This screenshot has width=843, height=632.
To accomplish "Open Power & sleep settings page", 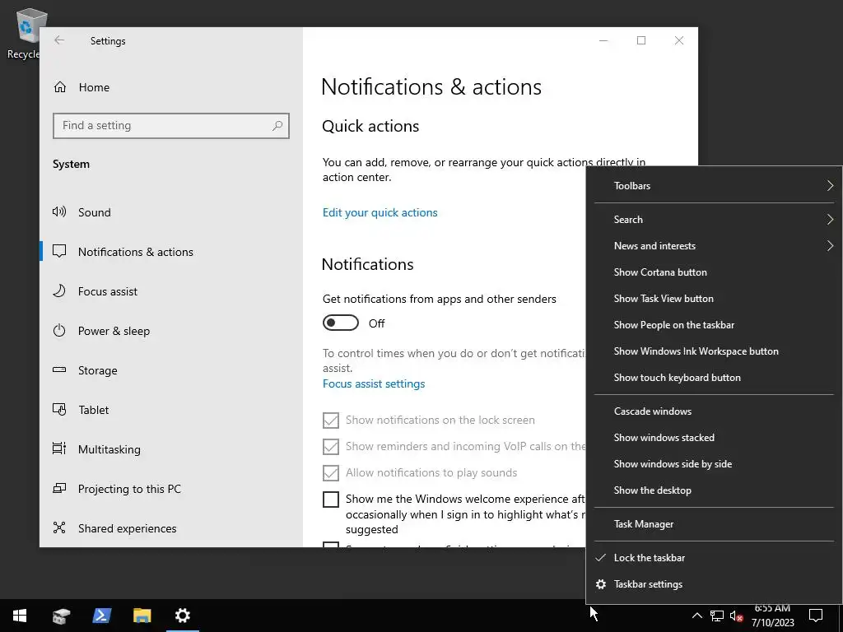I will (x=171, y=331).
